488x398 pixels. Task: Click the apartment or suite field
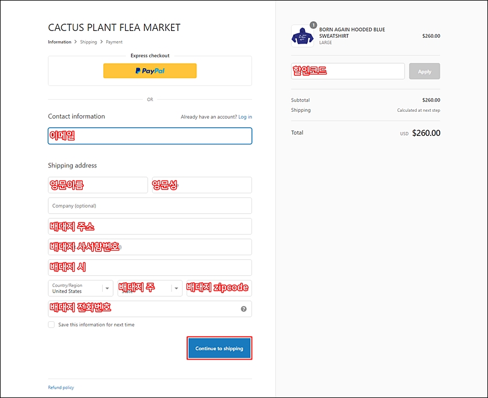pos(150,247)
